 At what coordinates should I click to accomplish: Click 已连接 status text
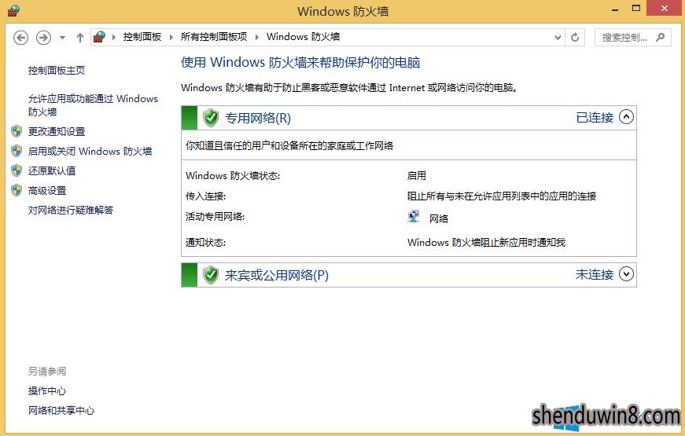click(x=595, y=117)
